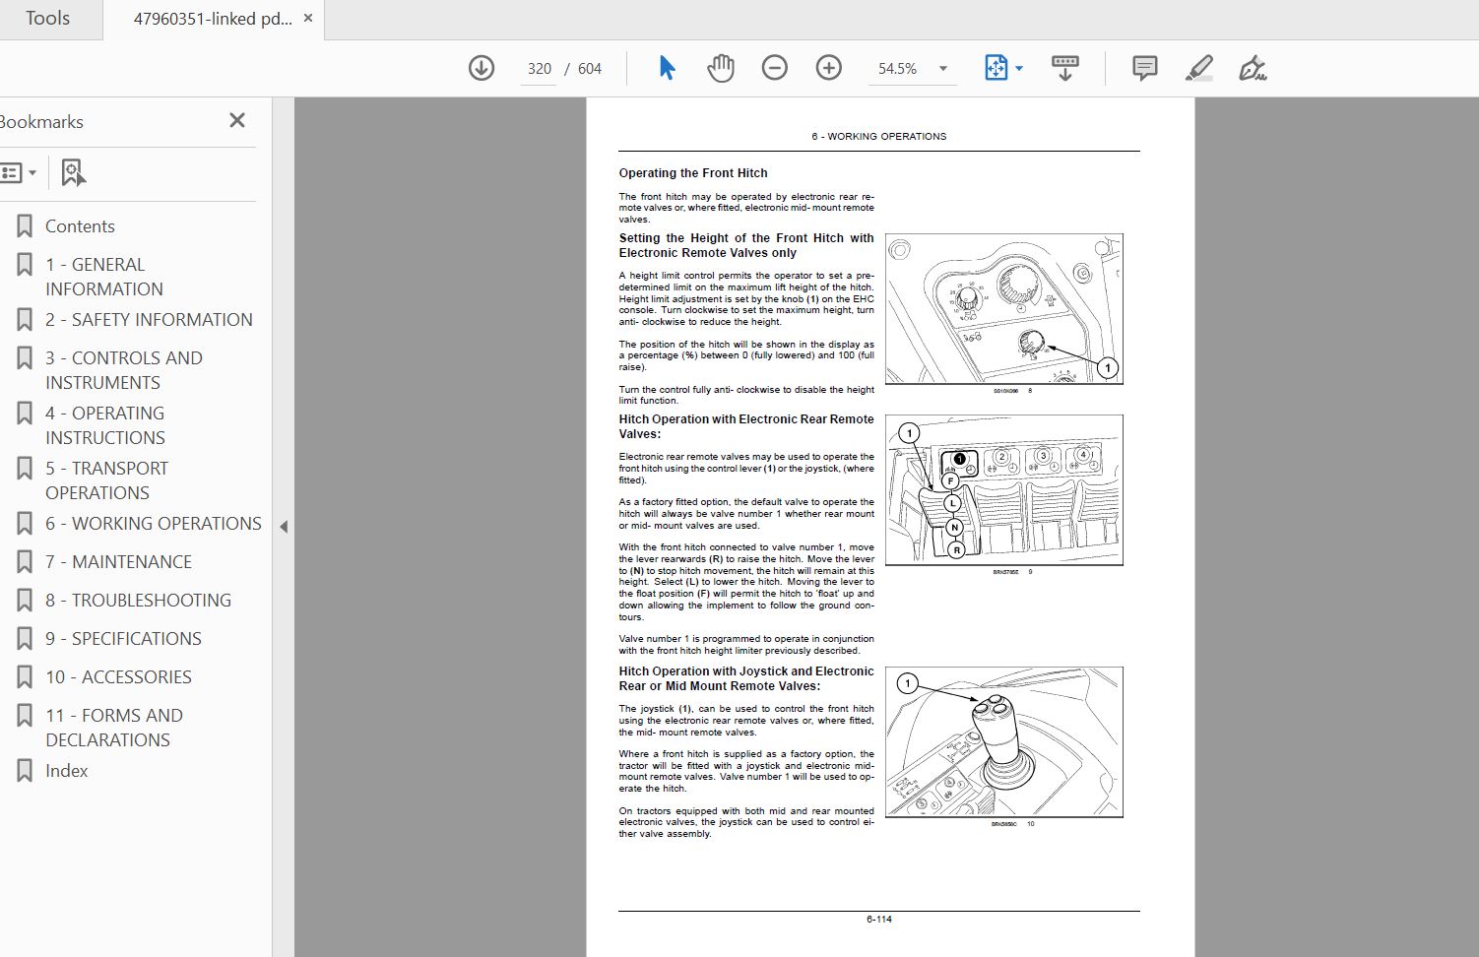Viewport: 1479px width, 957px height.
Task: Choose the selection arrow tool
Action: (x=667, y=68)
